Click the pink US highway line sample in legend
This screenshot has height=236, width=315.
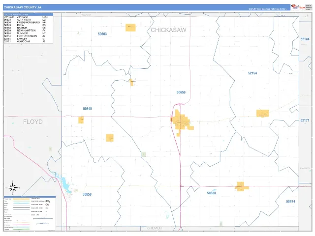coord(21,225)
